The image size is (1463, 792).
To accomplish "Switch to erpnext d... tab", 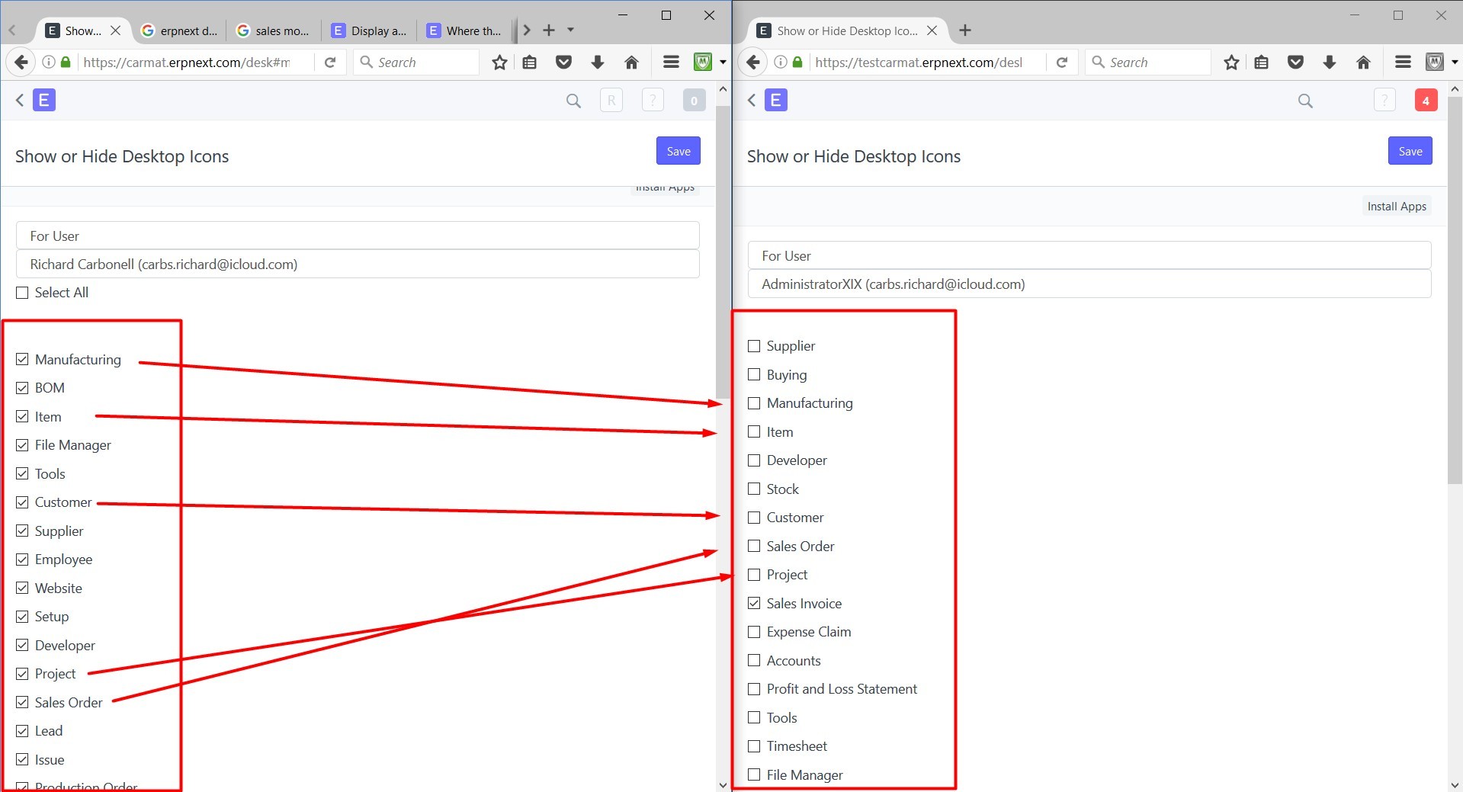I will pyautogui.click(x=180, y=30).
